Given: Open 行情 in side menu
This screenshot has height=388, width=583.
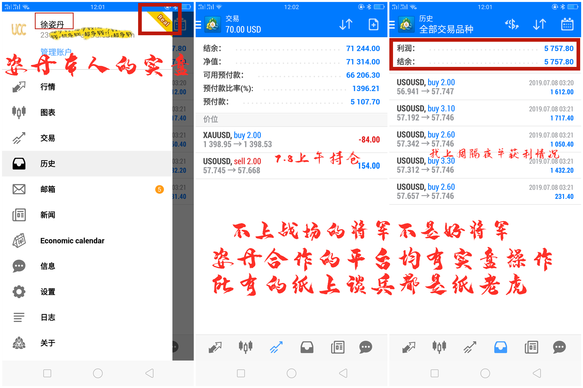Looking at the screenshot, I should point(48,87).
